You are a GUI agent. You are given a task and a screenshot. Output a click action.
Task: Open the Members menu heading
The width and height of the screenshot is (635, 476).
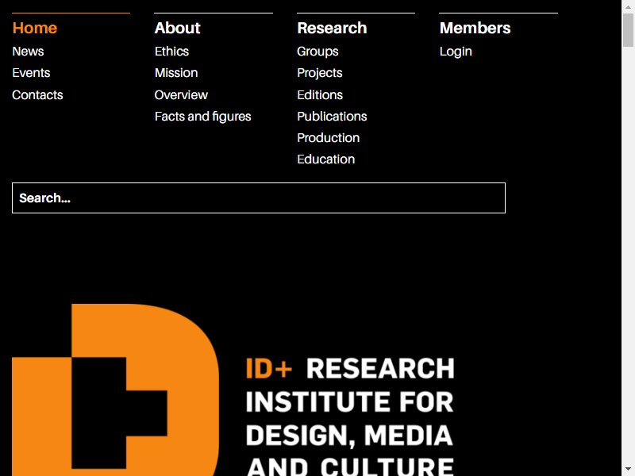[x=475, y=28]
